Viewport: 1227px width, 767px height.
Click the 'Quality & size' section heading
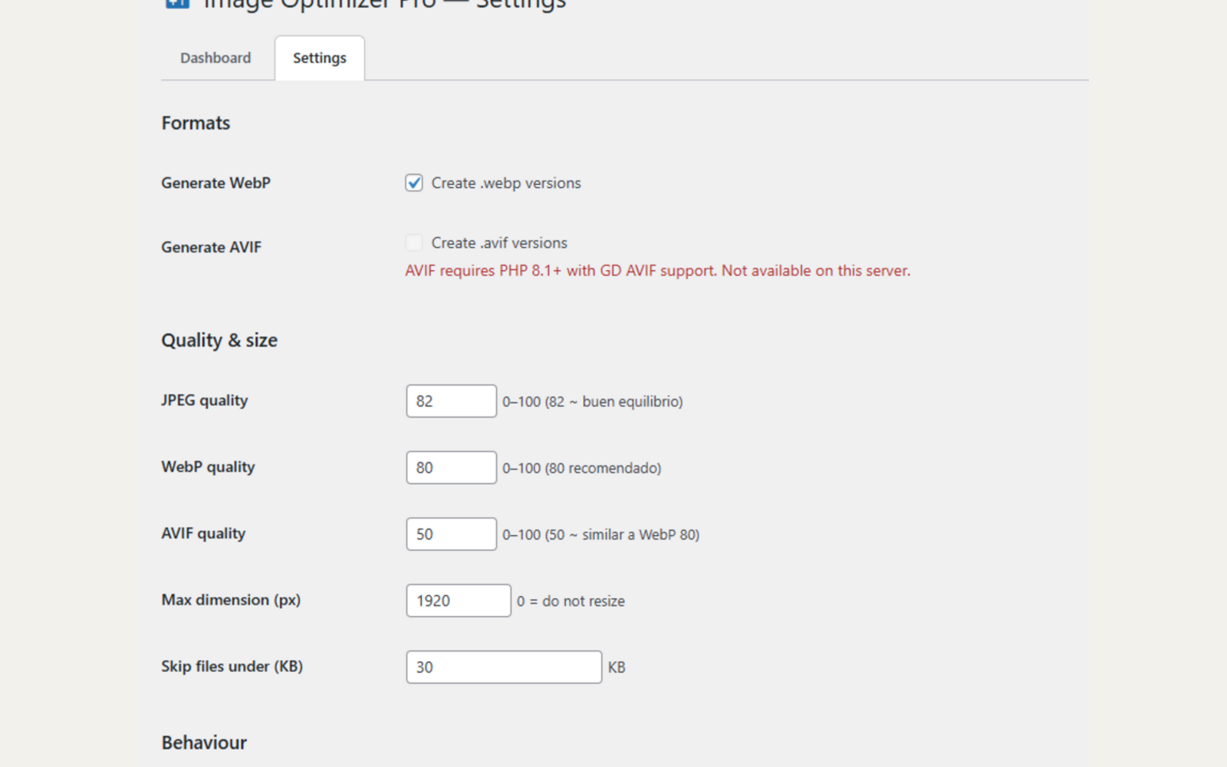pos(219,341)
